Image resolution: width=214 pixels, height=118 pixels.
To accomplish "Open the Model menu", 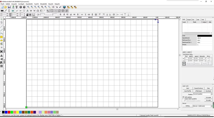I will click(x=44, y=4).
